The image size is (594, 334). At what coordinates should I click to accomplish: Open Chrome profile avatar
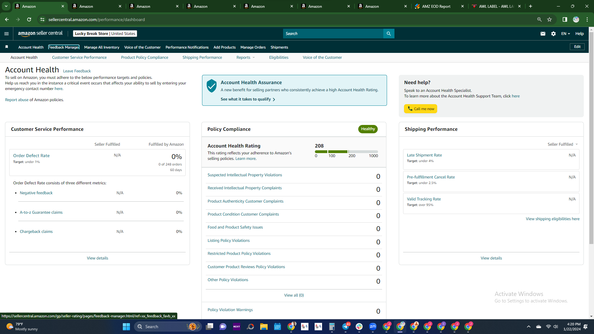pos(576,19)
